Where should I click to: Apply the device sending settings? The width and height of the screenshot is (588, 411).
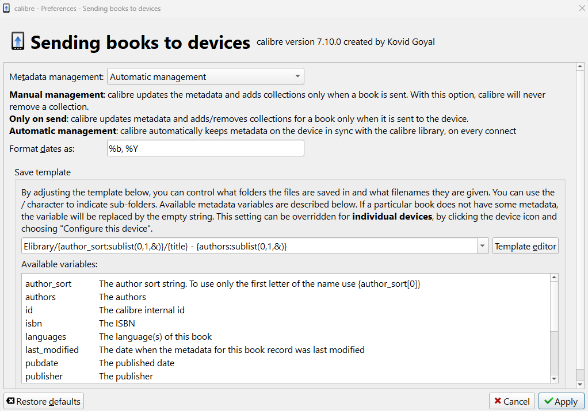(562, 401)
